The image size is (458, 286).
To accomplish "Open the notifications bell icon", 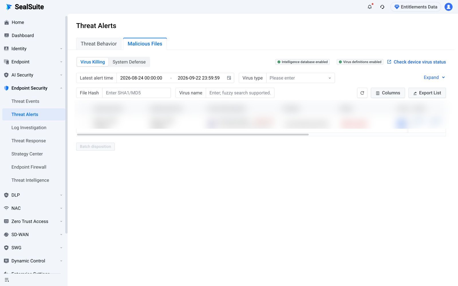I will click(370, 7).
